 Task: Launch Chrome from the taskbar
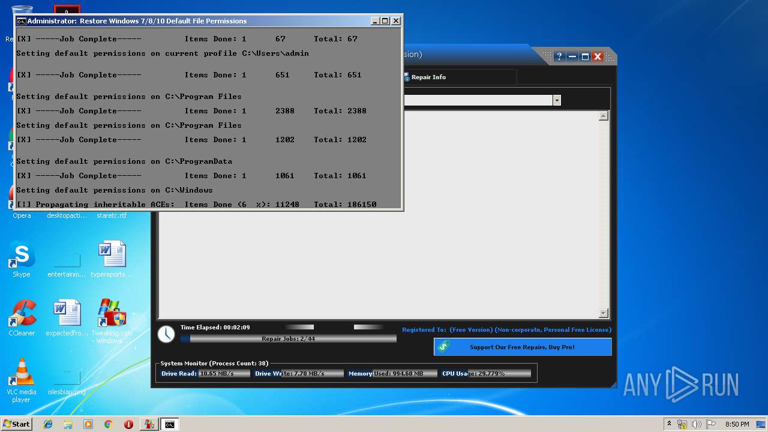click(109, 424)
